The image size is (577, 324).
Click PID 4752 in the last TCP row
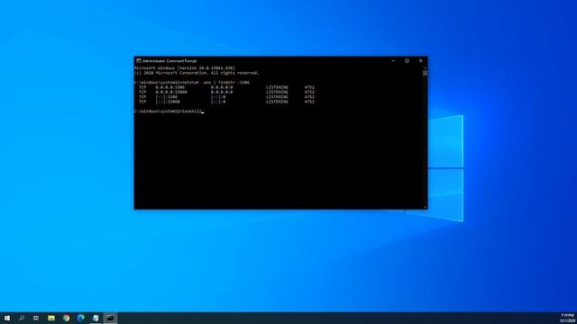(x=309, y=102)
